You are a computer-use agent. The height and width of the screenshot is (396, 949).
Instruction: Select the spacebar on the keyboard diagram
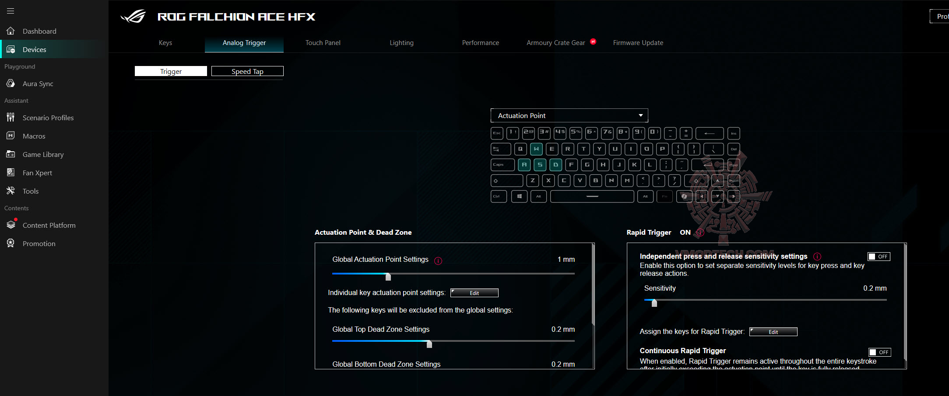(x=592, y=196)
